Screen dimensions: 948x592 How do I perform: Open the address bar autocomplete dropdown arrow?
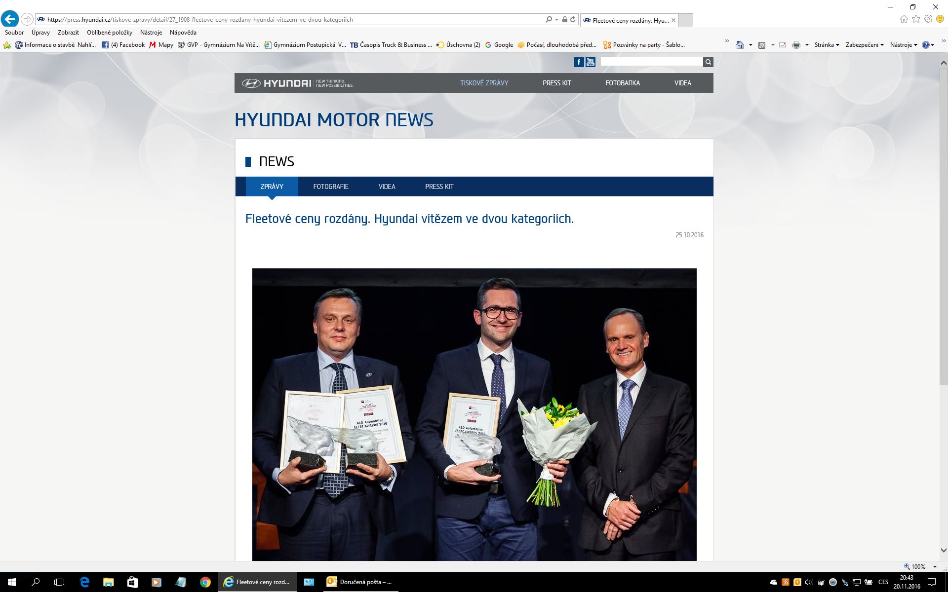pos(557,20)
